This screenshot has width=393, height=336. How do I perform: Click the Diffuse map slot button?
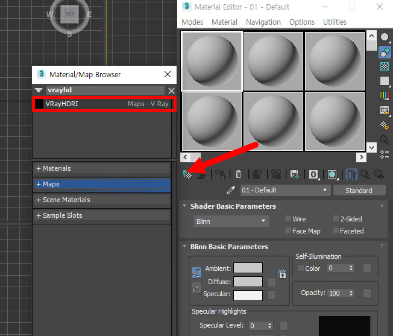[271, 282]
